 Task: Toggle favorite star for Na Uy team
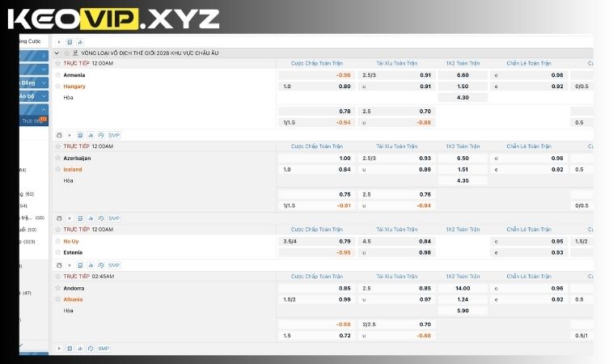[x=57, y=241]
